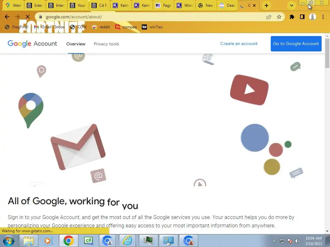
Task: Click the browser back arrow
Action: tap(7, 17)
